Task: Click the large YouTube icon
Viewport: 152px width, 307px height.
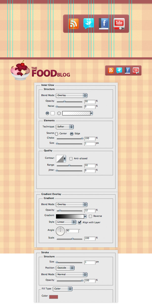Action: click(119, 24)
